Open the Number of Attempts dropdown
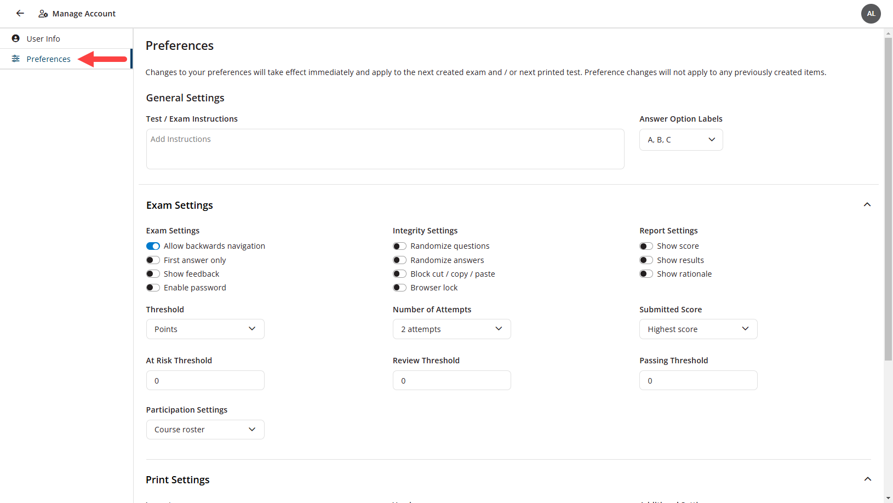Image resolution: width=893 pixels, height=503 pixels. [x=451, y=329]
